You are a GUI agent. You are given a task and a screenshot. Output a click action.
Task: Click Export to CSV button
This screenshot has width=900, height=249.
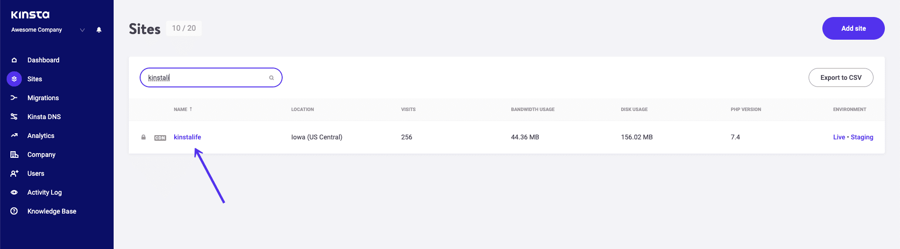840,77
